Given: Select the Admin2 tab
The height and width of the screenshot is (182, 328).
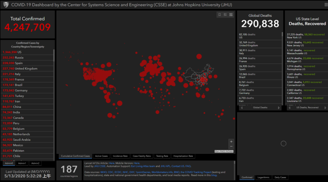Looking at the screenshot, I should [x=35, y=163].
